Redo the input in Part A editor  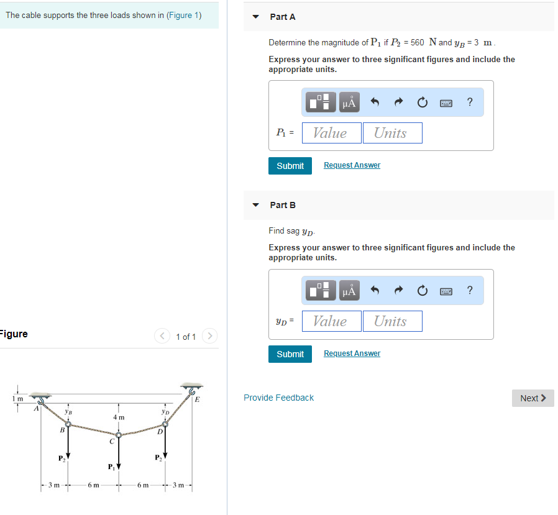[398, 102]
